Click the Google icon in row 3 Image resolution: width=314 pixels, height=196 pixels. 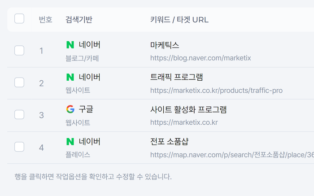click(70, 109)
